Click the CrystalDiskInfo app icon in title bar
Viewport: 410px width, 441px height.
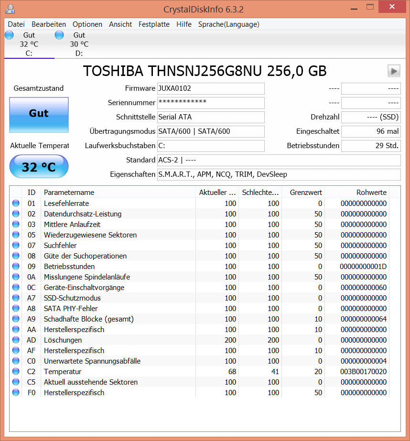pyautogui.click(x=10, y=9)
